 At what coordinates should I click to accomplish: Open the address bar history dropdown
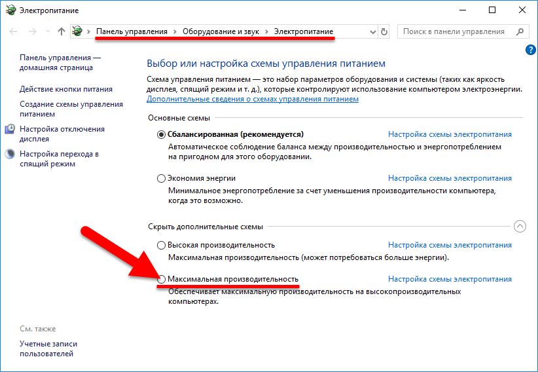pyautogui.click(x=372, y=31)
